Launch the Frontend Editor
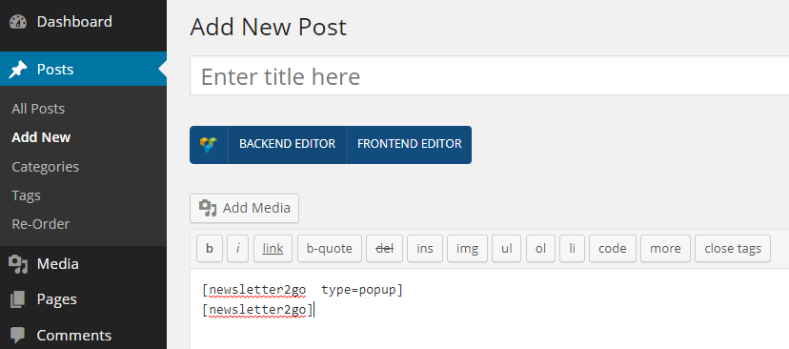789x349 pixels. click(409, 144)
